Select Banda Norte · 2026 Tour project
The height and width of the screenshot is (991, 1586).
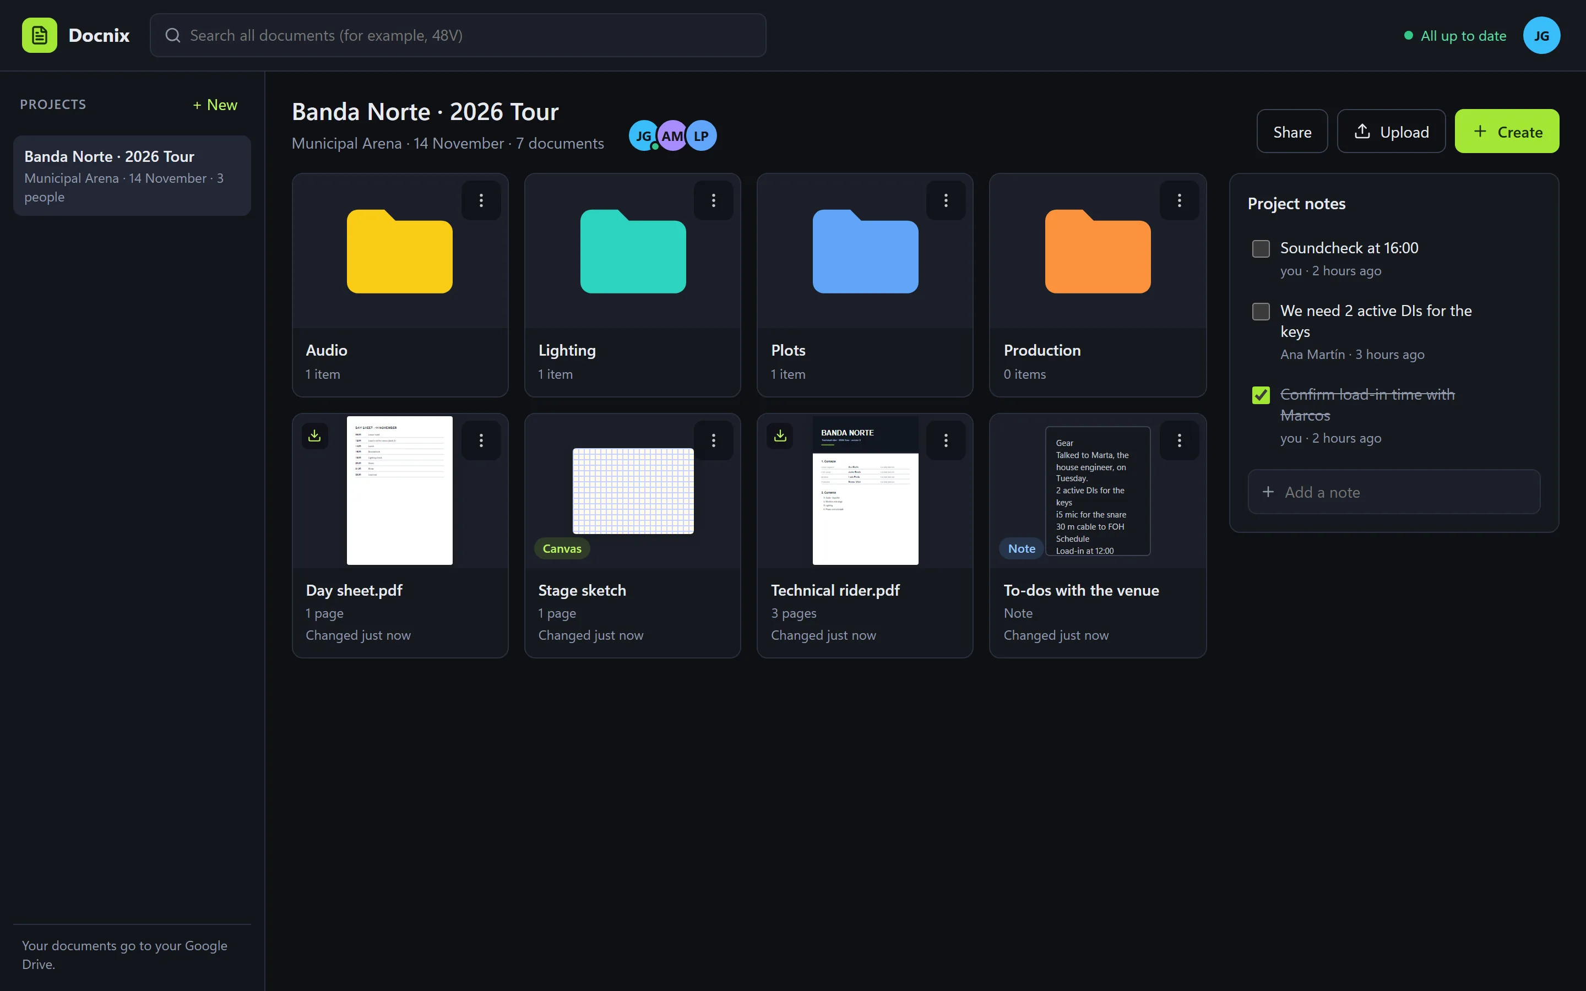[132, 176]
